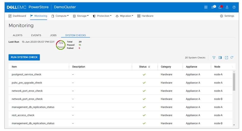This screenshot has width=242, height=131.
Task: Click passed checkmark for rest_access_check
Action: [144, 115]
